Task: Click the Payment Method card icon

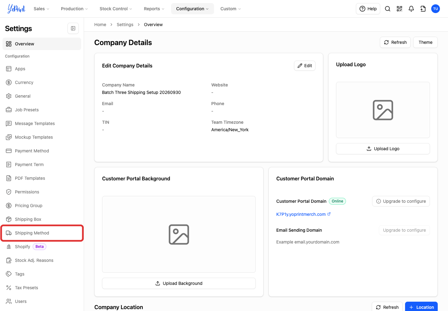Action: pos(9,151)
